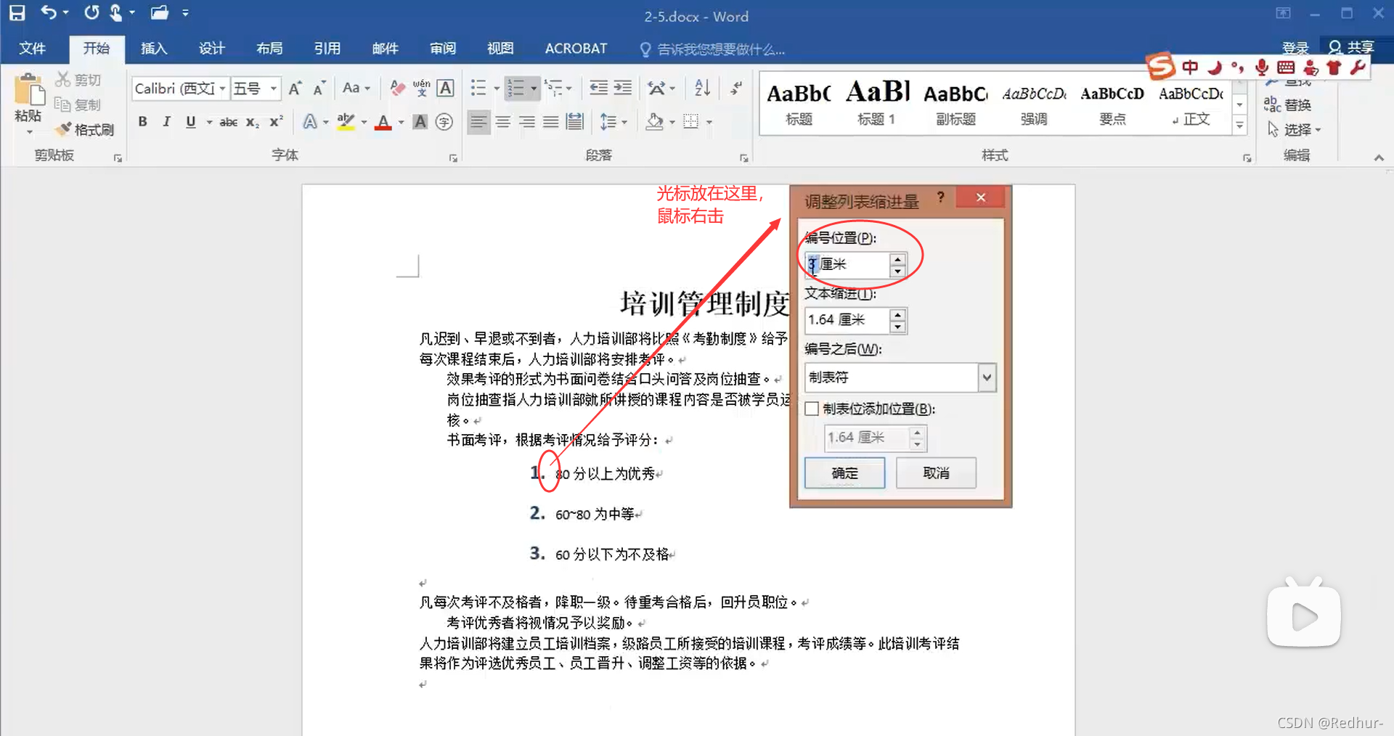The image size is (1394, 736).
Task: Apply the Format Painter tool
Action: pos(85,129)
